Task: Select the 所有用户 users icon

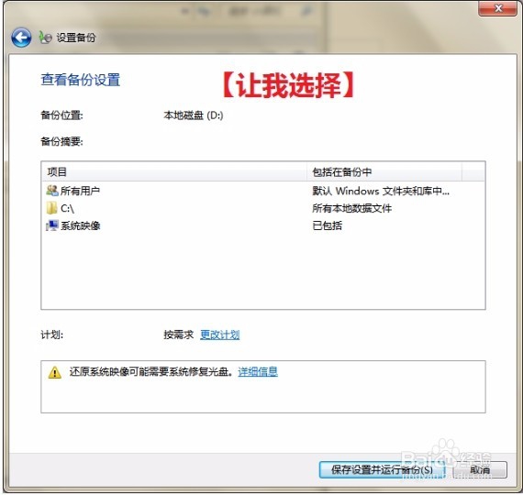Action: coord(52,191)
